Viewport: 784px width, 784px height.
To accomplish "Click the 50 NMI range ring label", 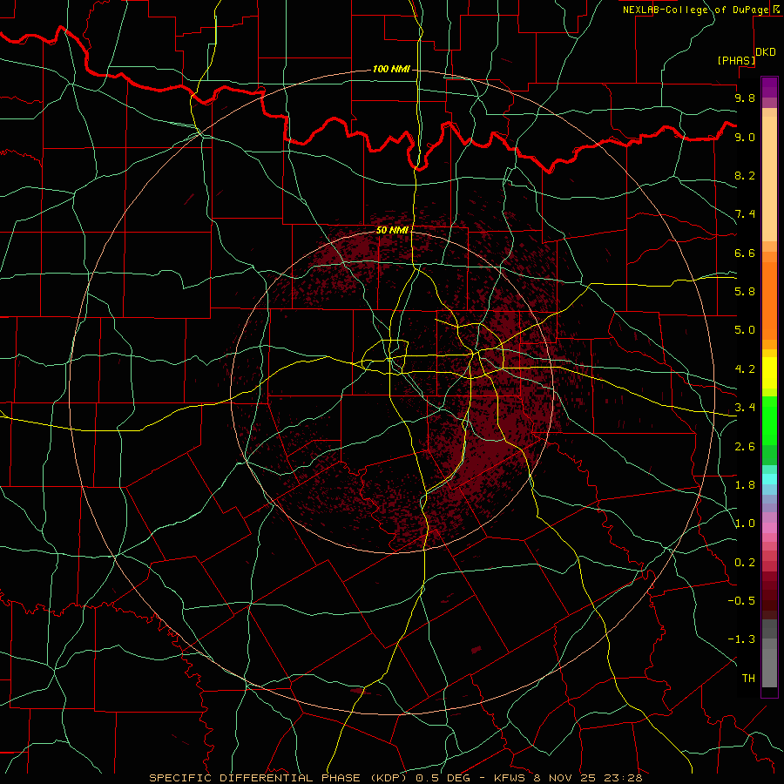I will (392, 231).
